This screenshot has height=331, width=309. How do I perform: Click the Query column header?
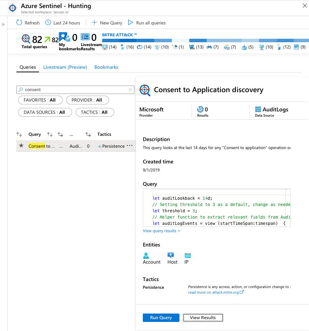click(35, 134)
